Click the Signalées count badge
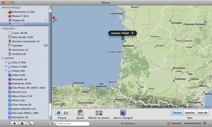 [x=46, y=45]
